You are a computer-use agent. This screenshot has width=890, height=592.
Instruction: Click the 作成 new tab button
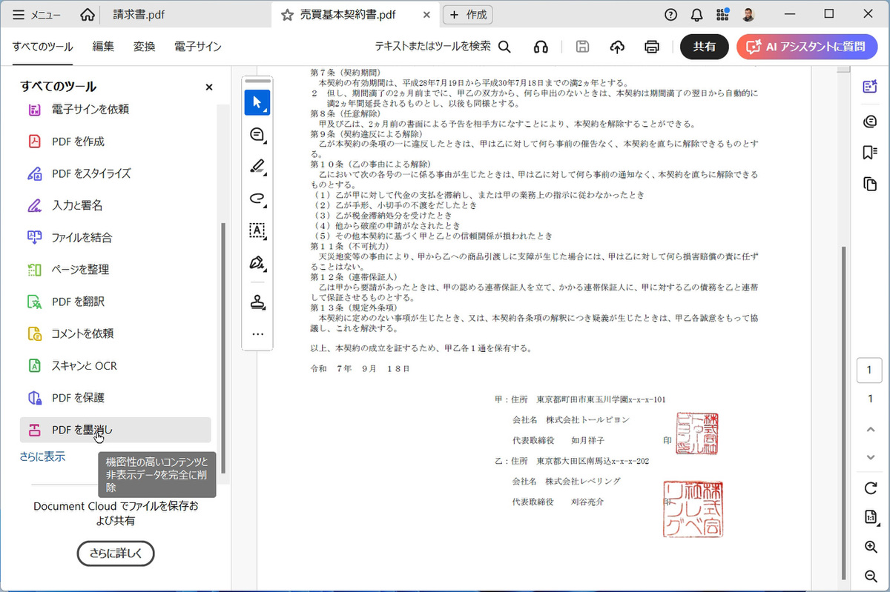[x=468, y=15]
